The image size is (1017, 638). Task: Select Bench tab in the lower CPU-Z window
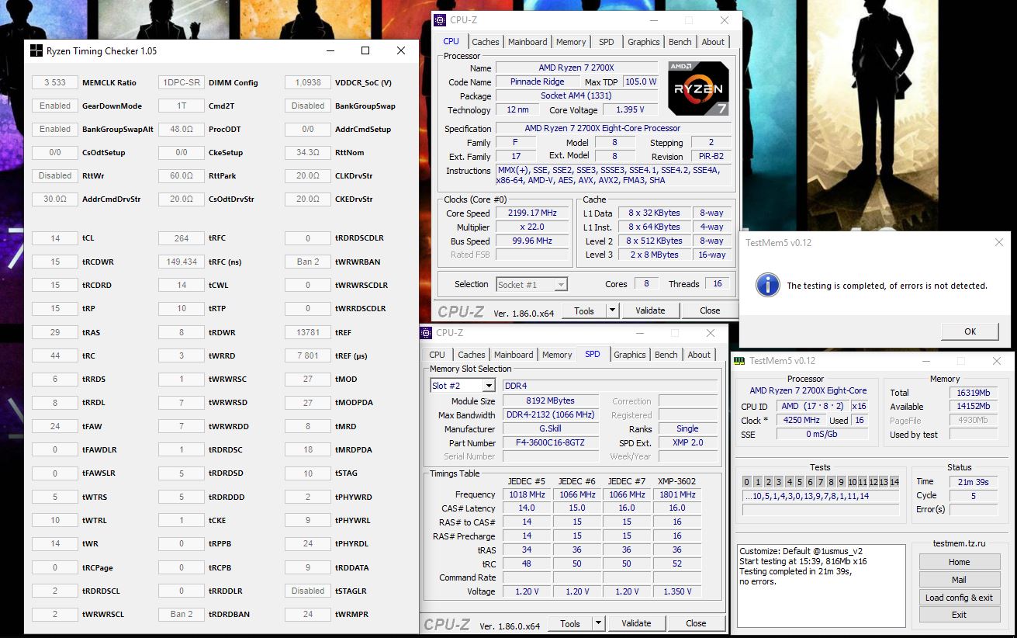click(x=666, y=355)
